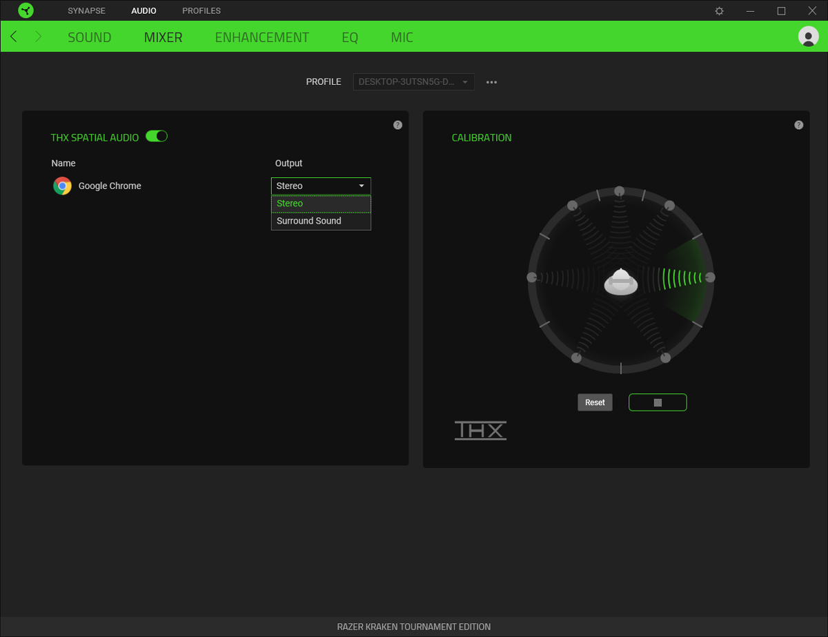Switch to the Audio tab
The height and width of the screenshot is (637, 828).
point(144,11)
